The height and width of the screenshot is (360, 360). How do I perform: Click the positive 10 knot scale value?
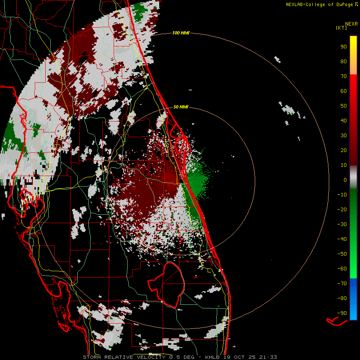344,165
